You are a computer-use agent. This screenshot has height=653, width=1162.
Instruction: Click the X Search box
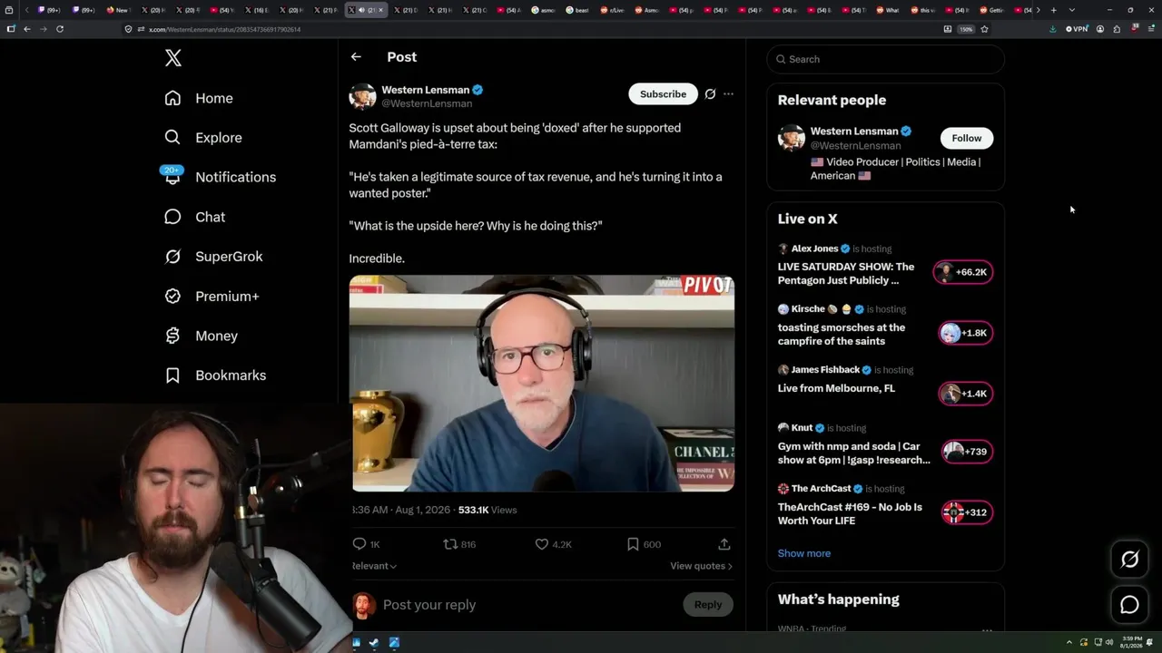(x=886, y=59)
